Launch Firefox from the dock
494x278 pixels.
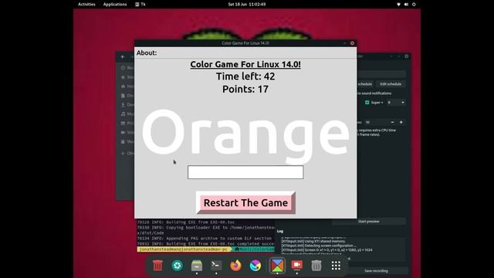coord(235,266)
